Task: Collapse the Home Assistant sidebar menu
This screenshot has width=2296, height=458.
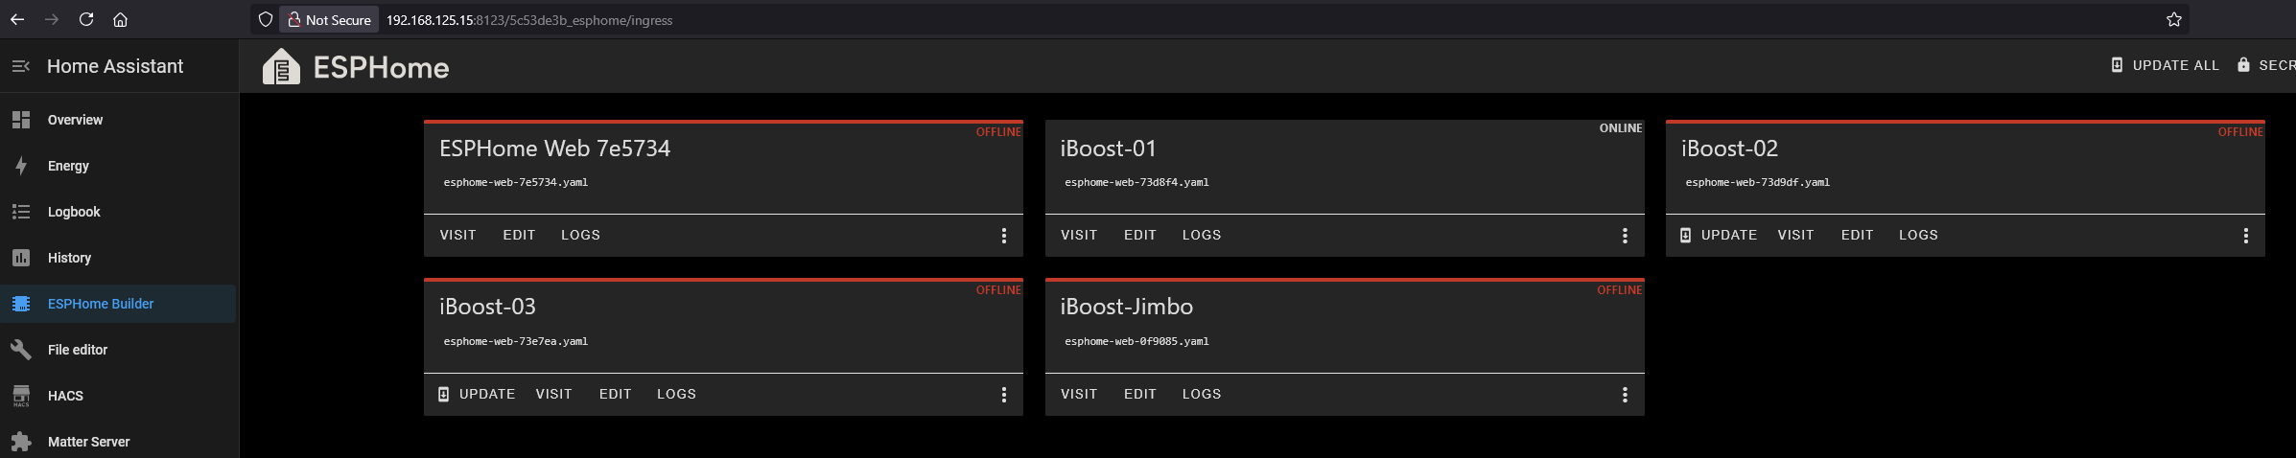Action: tap(20, 66)
